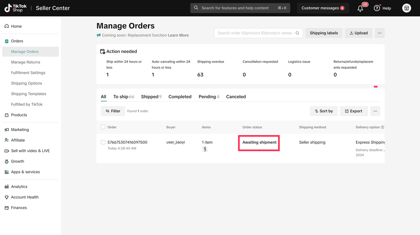Open the Help question mark icon
This screenshot has width=420, height=235.
(x=377, y=8)
